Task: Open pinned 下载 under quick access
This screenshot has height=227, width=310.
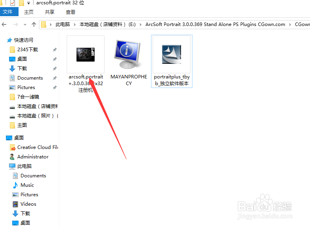Action: click(22, 68)
